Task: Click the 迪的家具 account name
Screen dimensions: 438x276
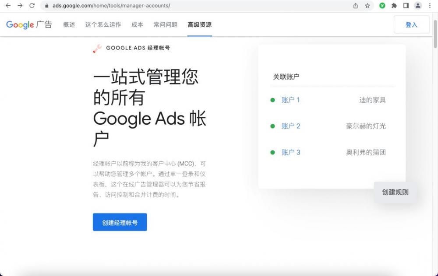Action: coord(372,100)
